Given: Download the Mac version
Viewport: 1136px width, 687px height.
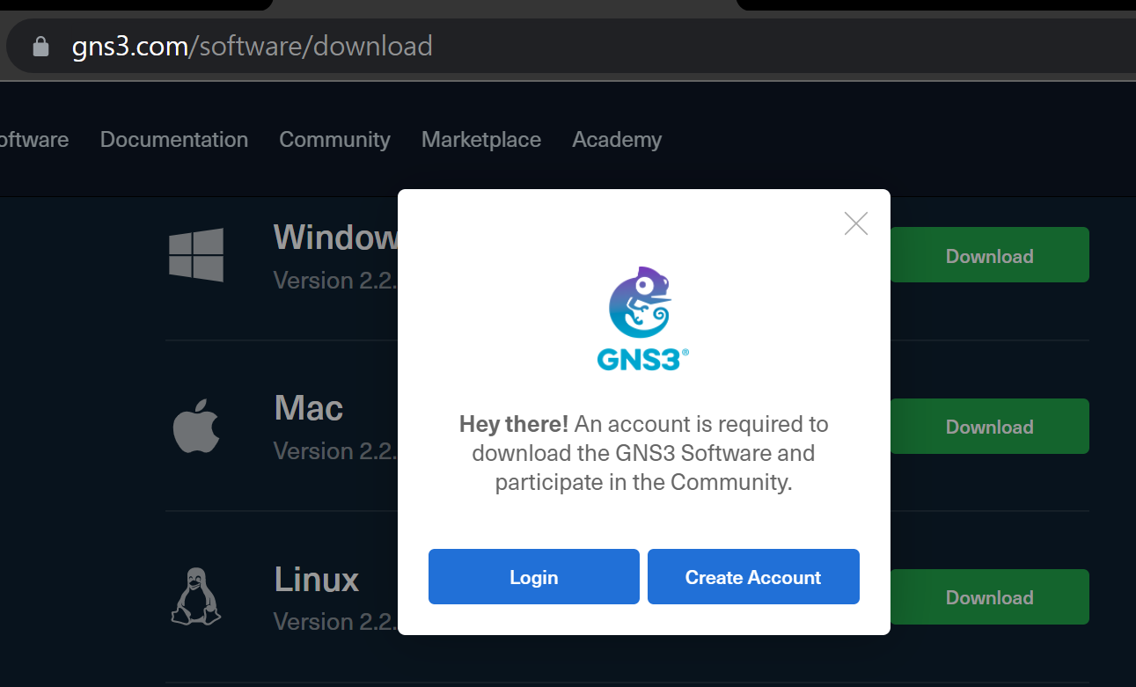Looking at the screenshot, I should click(989, 427).
